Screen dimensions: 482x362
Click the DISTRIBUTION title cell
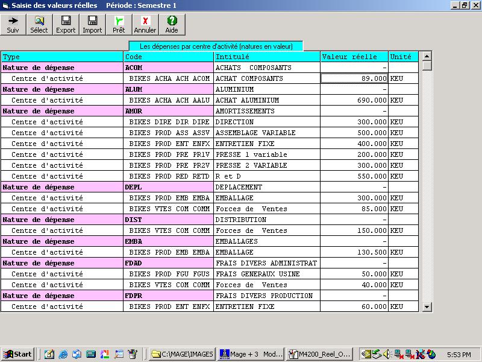(267, 220)
